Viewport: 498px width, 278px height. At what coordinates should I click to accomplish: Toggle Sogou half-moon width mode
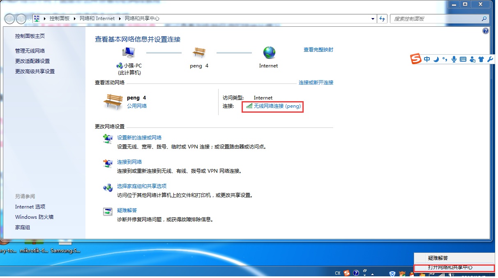(436, 59)
